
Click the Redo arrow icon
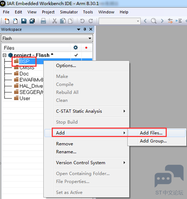point(91,21)
